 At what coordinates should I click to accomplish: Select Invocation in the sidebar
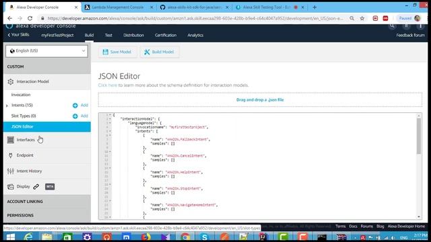coord(21,95)
